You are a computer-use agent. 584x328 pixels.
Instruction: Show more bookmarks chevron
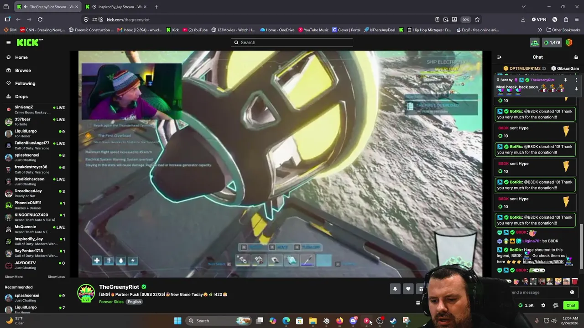tap(540, 30)
